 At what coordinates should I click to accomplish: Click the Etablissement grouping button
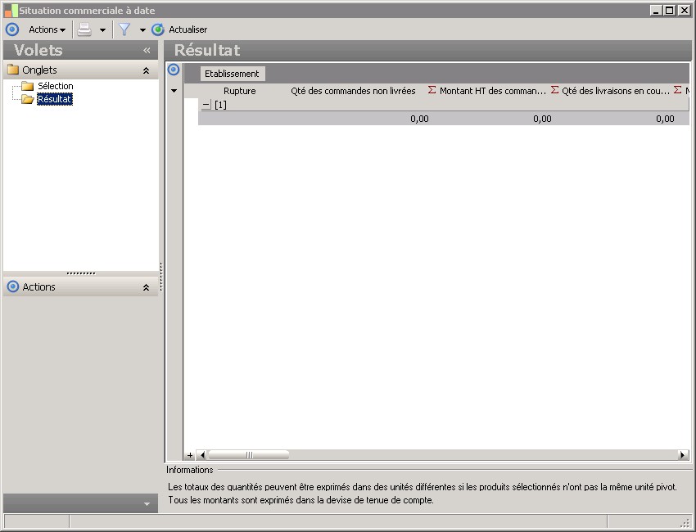[232, 74]
